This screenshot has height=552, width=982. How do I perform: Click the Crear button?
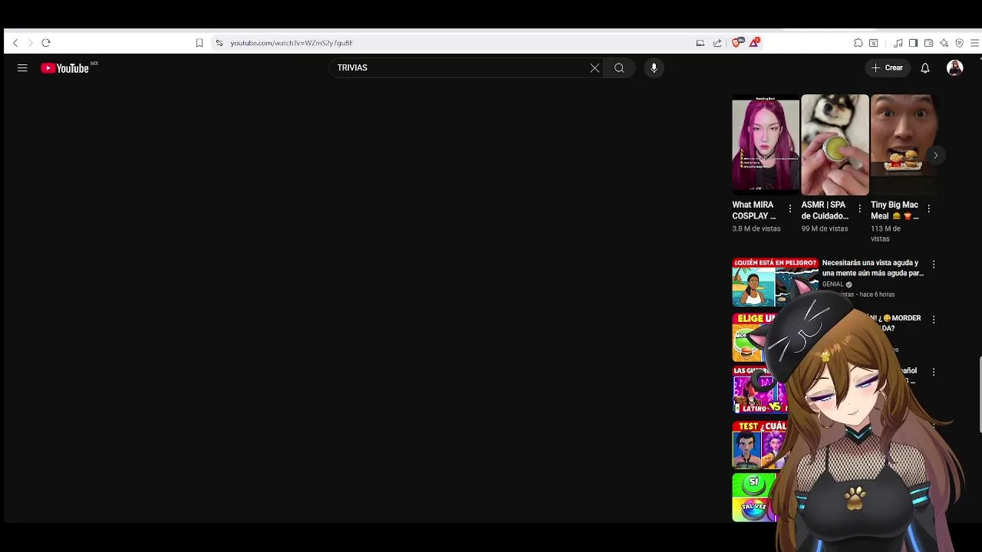pyautogui.click(x=887, y=68)
